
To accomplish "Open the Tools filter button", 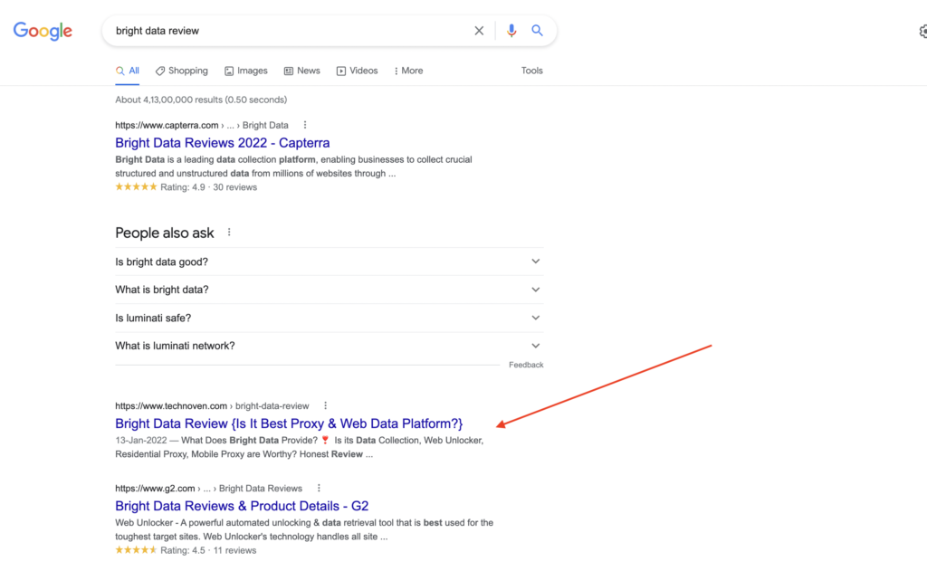I will [532, 71].
